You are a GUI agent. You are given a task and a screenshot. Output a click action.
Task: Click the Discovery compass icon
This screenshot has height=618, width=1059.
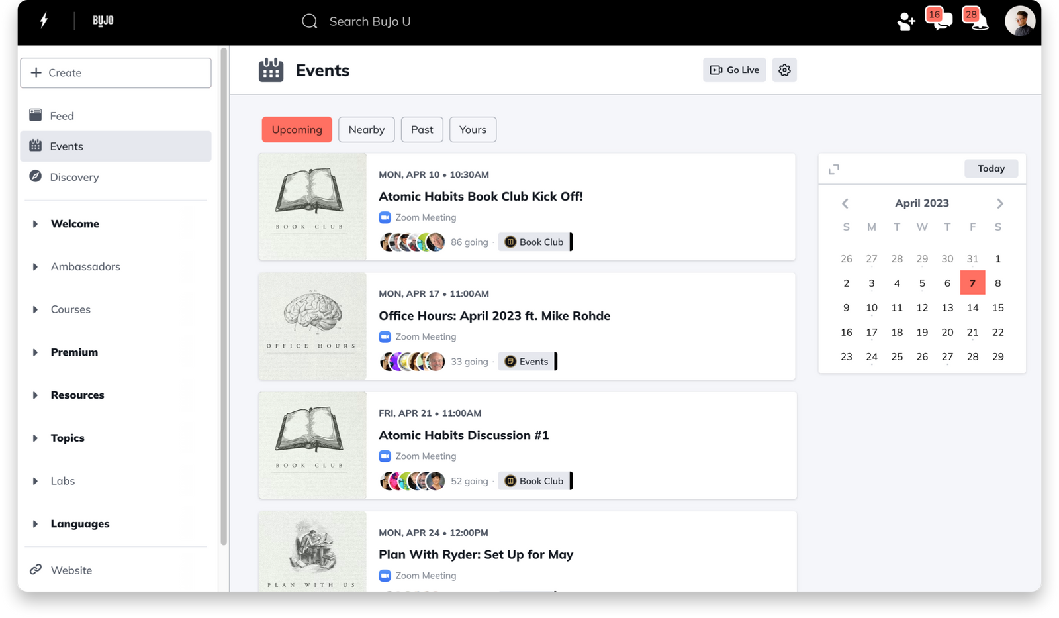[x=36, y=176]
